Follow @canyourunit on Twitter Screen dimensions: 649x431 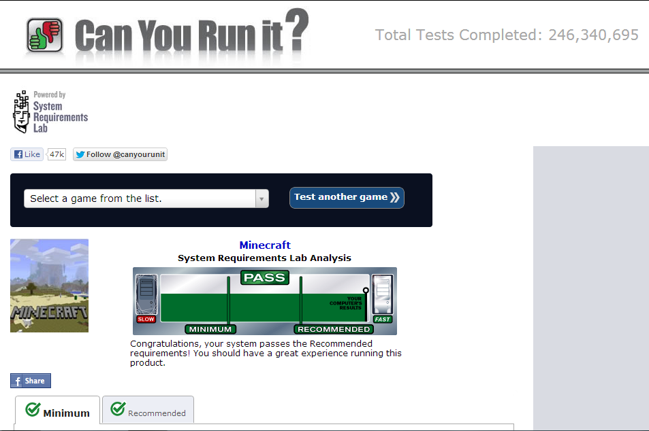[120, 154]
